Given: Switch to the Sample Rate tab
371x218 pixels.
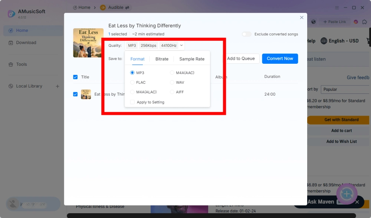Looking at the screenshot, I should point(192,59).
